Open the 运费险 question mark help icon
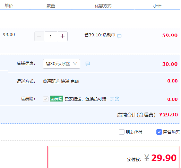The height and width of the screenshot is (168, 181). 117,99
